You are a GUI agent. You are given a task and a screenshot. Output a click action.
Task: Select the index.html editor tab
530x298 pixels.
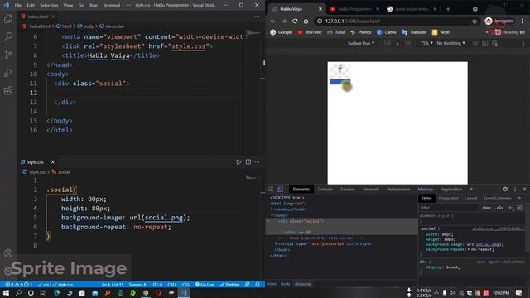(38, 17)
